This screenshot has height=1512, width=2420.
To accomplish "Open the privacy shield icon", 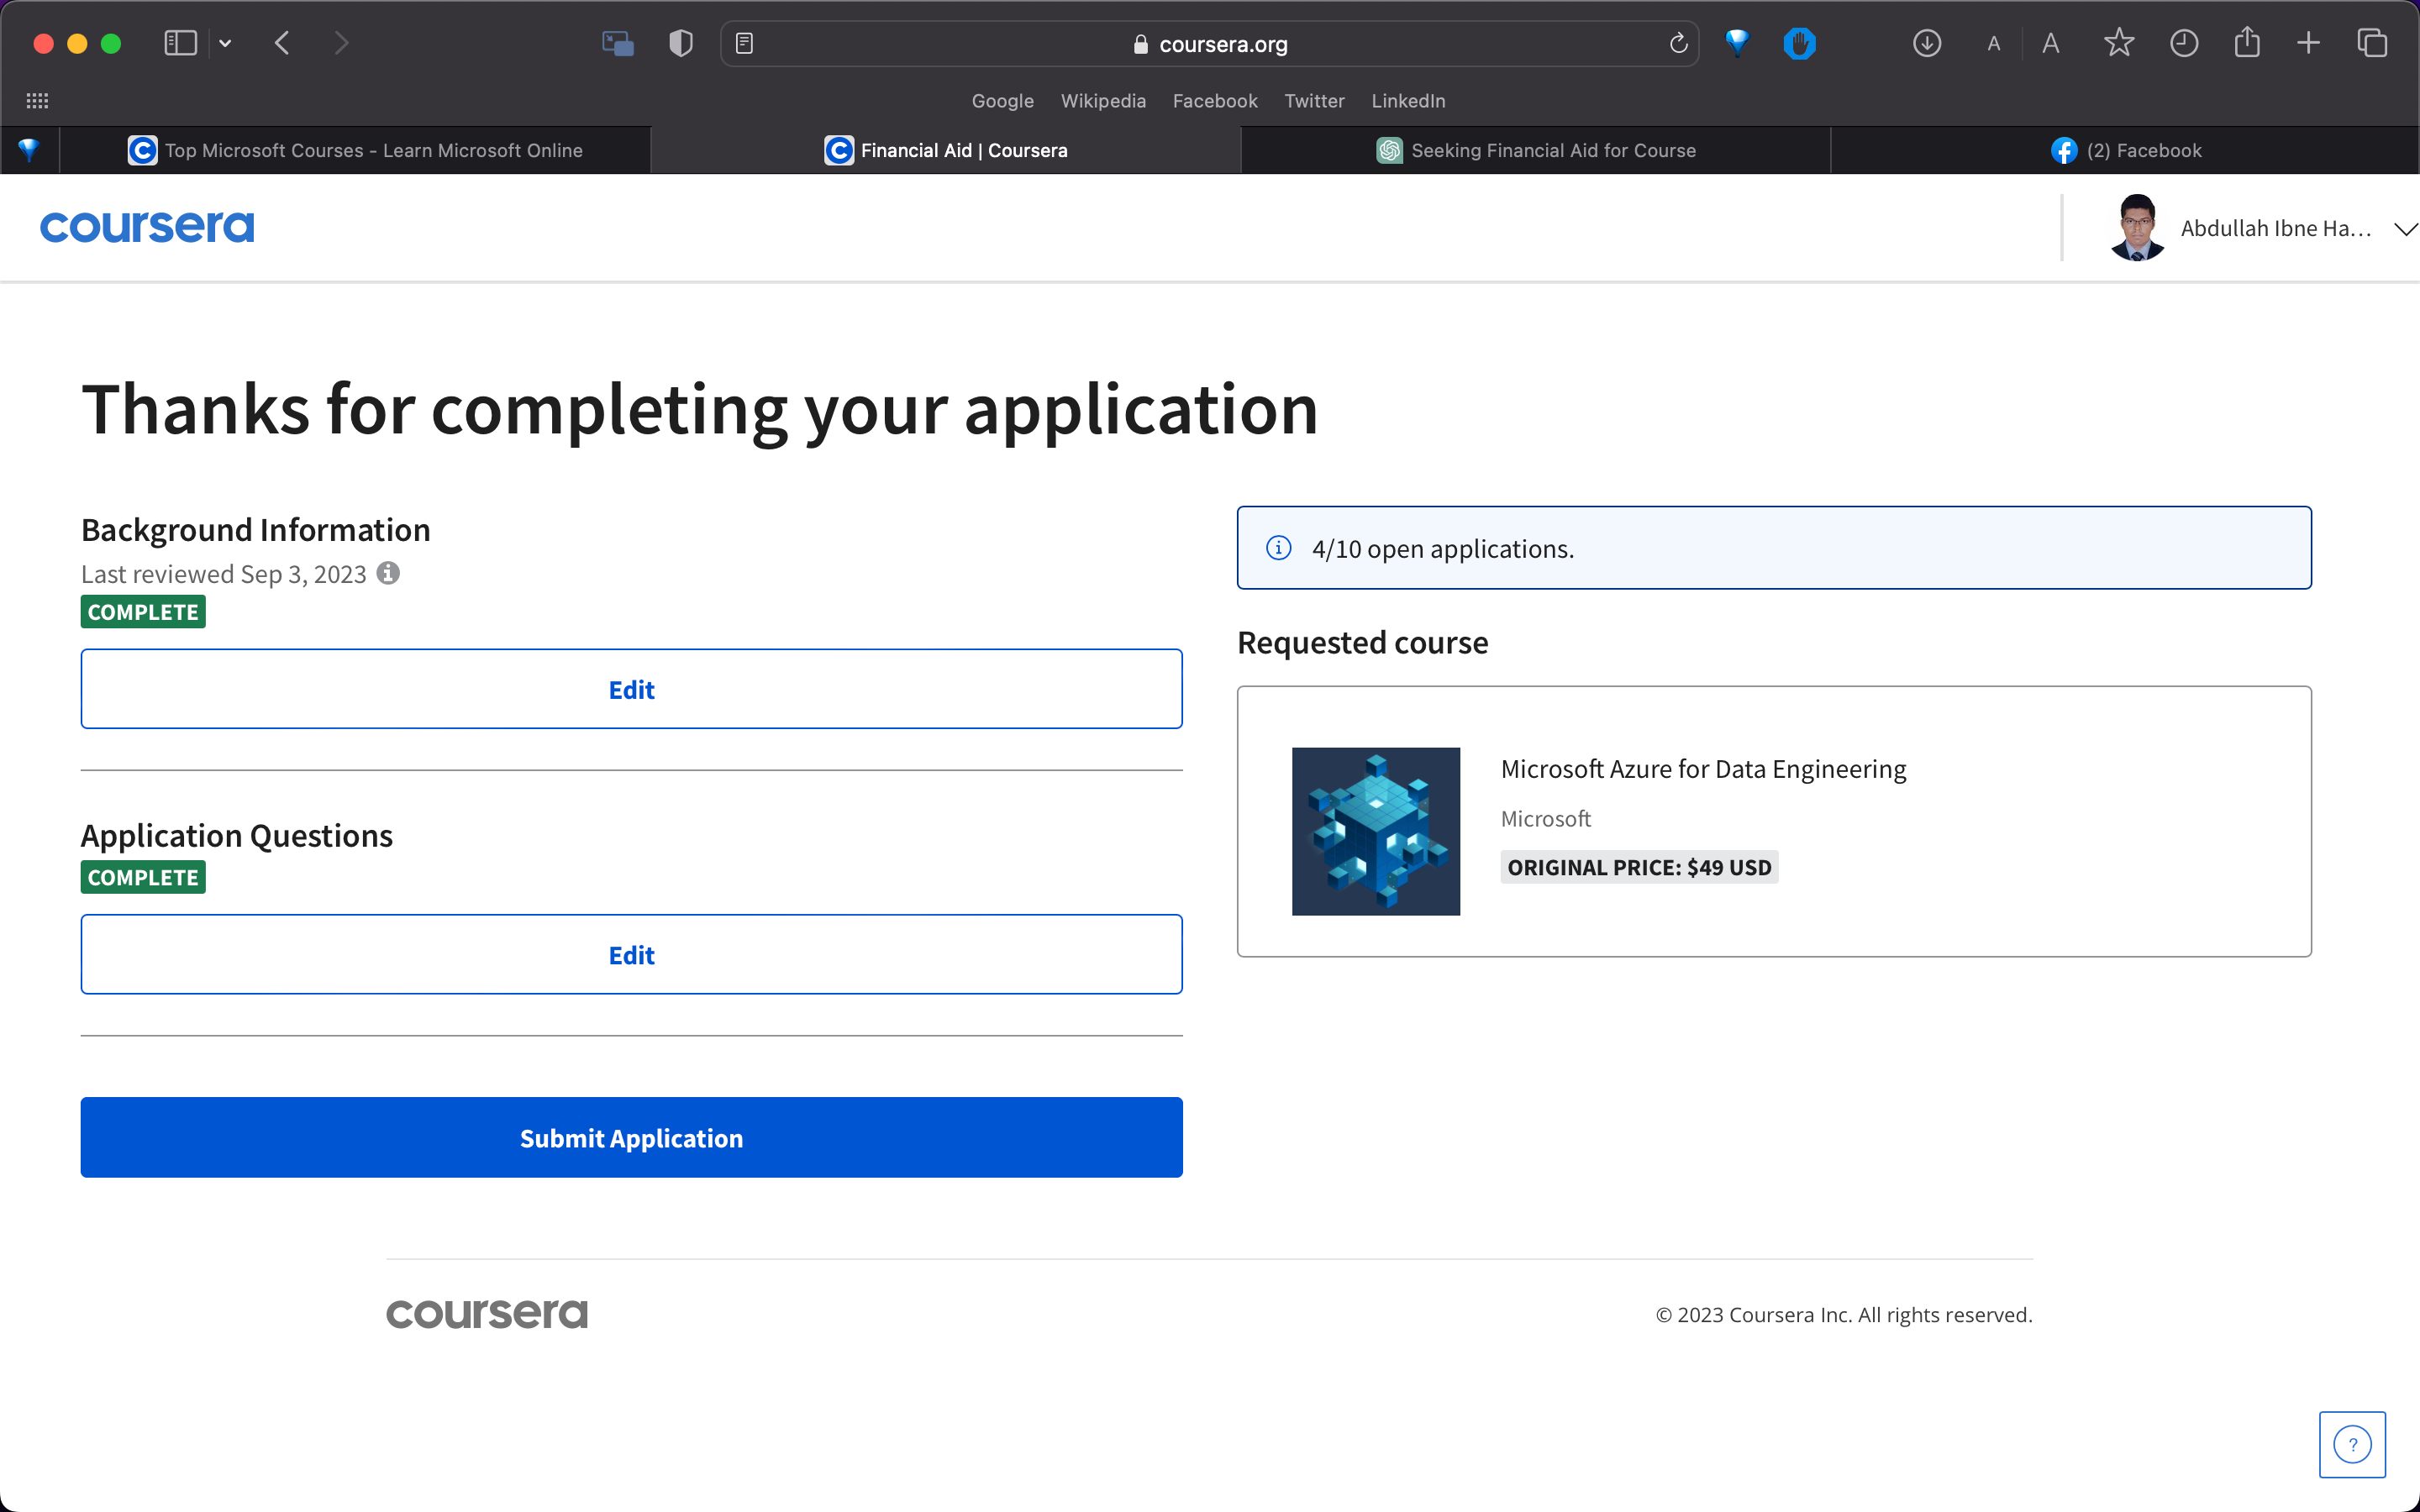I will pos(681,43).
